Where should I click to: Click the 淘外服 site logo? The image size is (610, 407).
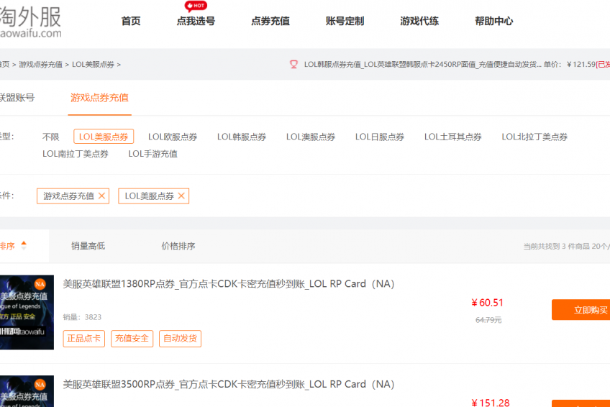coord(30,22)
